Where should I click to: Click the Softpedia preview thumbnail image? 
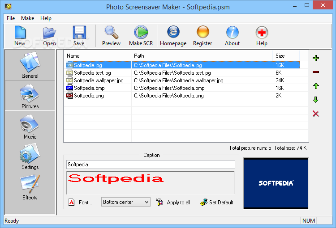276,183
